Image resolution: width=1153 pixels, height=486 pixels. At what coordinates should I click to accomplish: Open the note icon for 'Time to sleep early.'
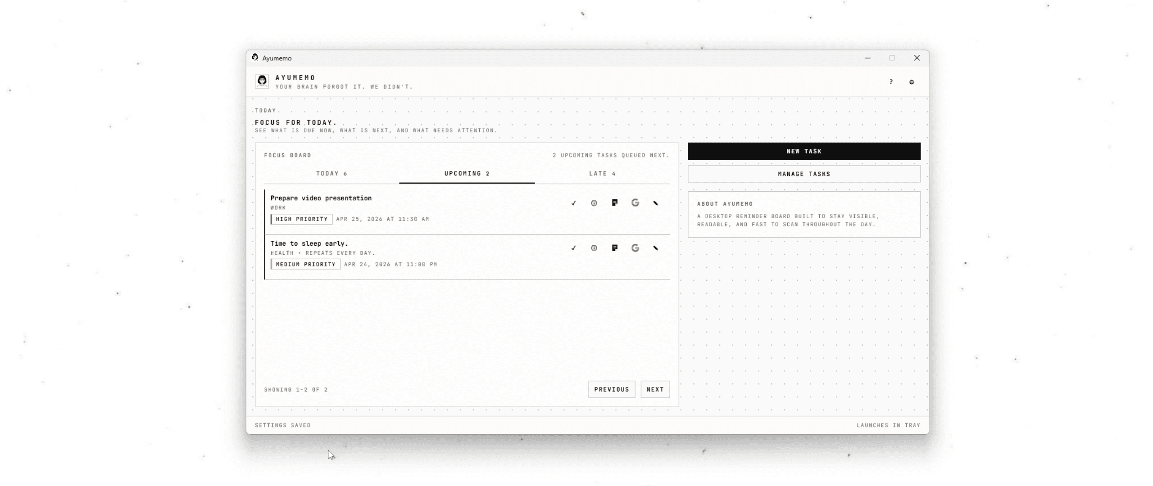[615, 248]
